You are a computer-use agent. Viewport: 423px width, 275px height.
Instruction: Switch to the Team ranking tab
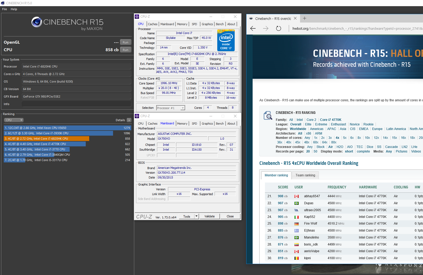tap(305, 175)
